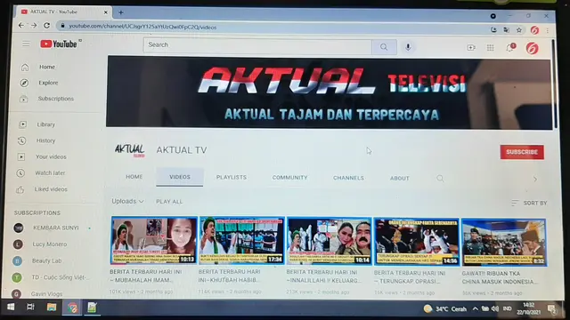This screenshot has width=570, height=320.
Task: Open the SORT BY dropdown
Action: click(x=529, y=204)
